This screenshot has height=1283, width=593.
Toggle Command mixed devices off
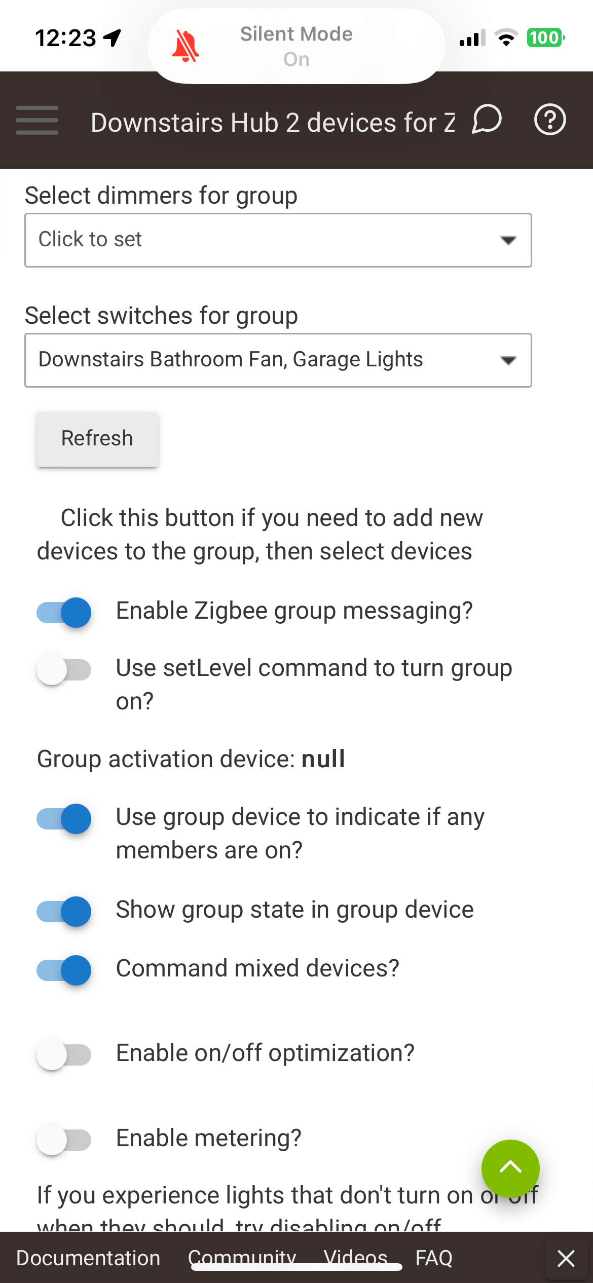[64, 970]
